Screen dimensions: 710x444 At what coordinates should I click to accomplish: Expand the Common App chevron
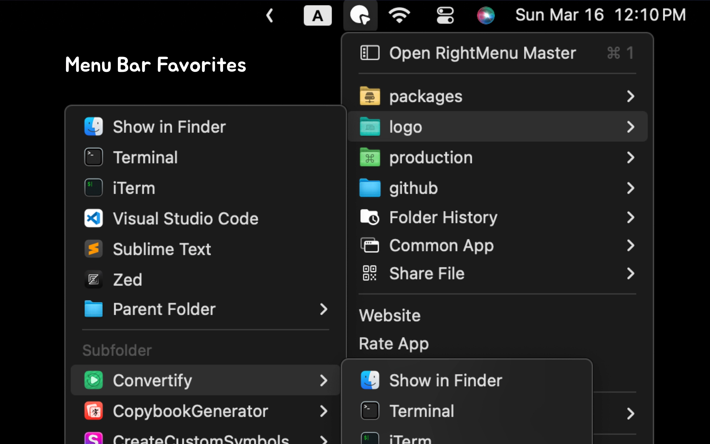(630, 246)
